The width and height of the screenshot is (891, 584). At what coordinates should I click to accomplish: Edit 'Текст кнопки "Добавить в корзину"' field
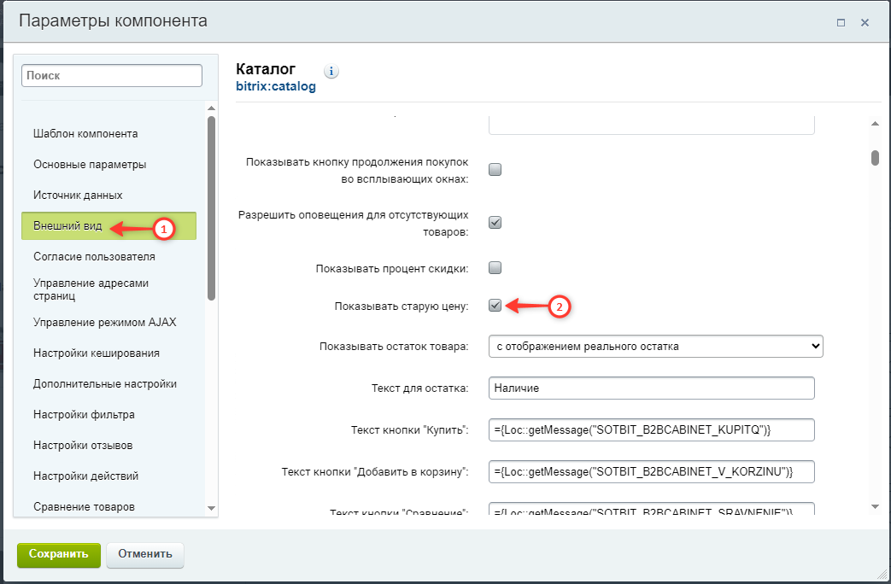click(x=651, y=471)
